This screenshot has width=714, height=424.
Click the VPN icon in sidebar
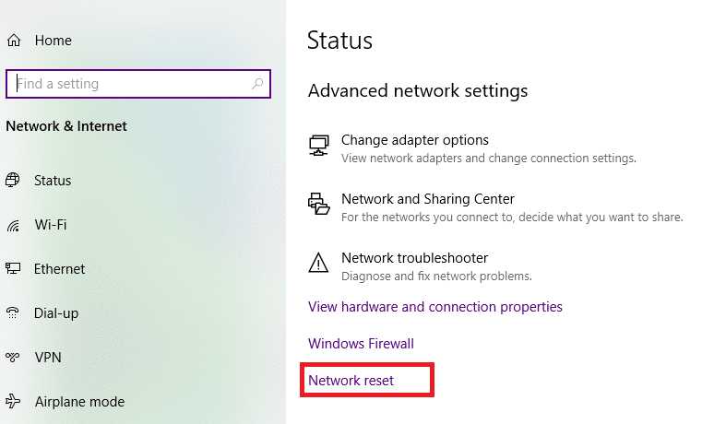pos(14,358)
